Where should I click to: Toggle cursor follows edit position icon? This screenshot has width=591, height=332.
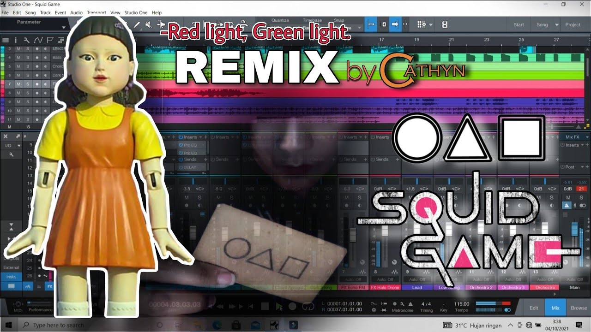(383, 24)
